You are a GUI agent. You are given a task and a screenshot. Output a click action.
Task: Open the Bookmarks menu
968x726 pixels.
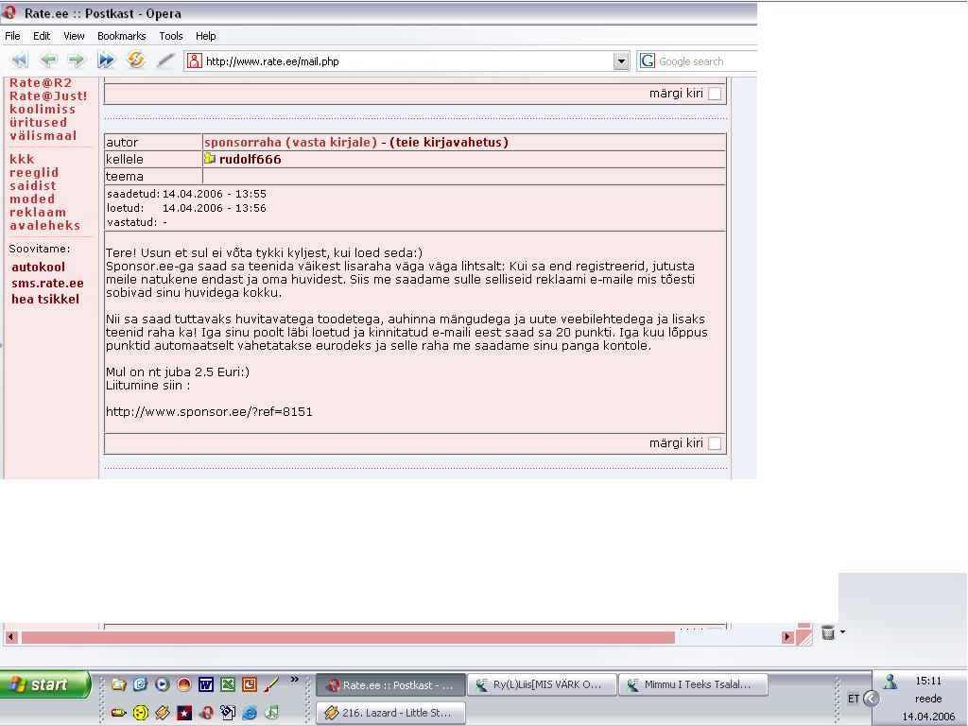coord(122,36)
